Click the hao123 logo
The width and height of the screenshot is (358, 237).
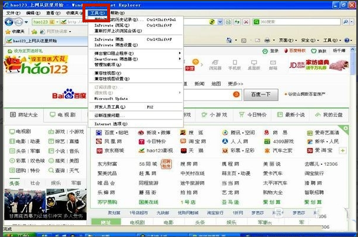click(x=37, y=65)
